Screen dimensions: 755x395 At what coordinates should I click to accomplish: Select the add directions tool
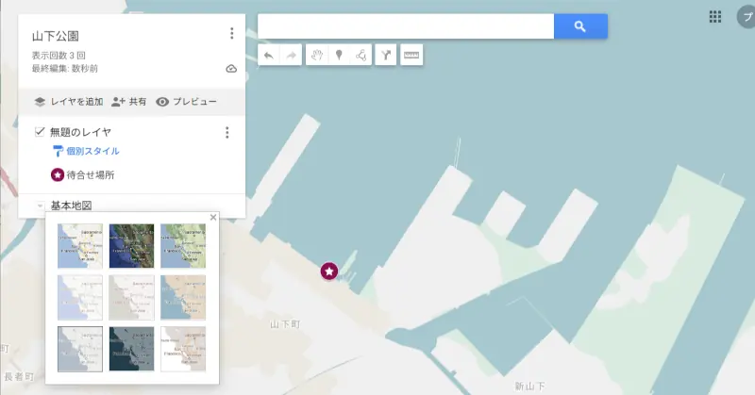(385, 56)
